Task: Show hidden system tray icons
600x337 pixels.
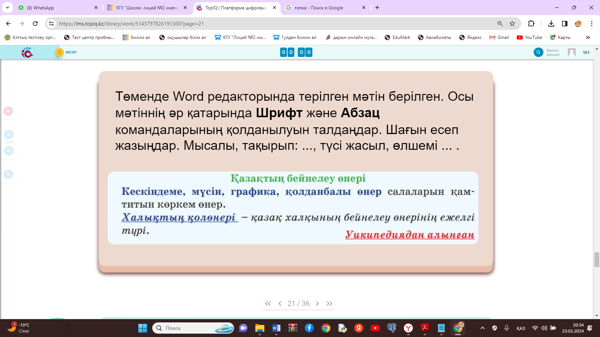Action: tap(483, 328)
